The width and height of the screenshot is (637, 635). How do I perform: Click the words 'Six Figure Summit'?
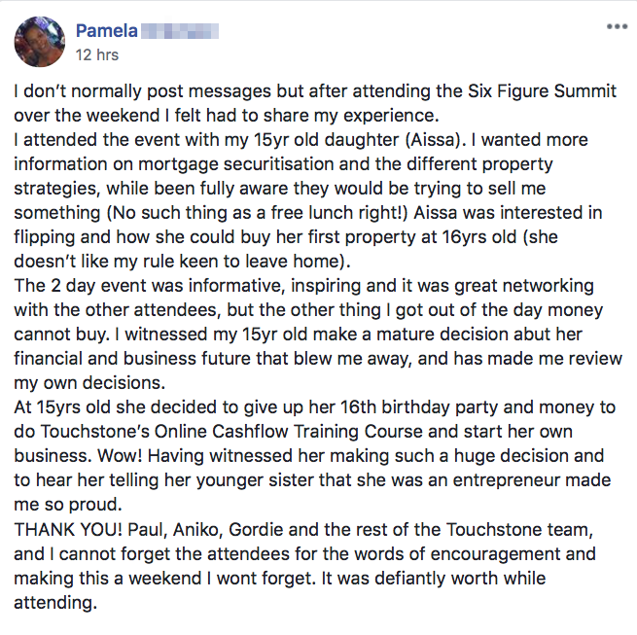[x=542, y=91]
